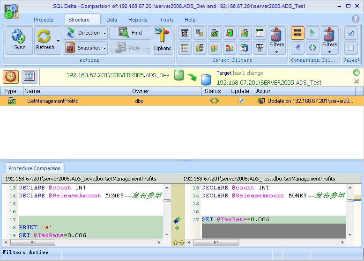The height and width of the screenshot is (261, 364).
Task: Click the blue target database cylinder icon
Action: point(206,80)
